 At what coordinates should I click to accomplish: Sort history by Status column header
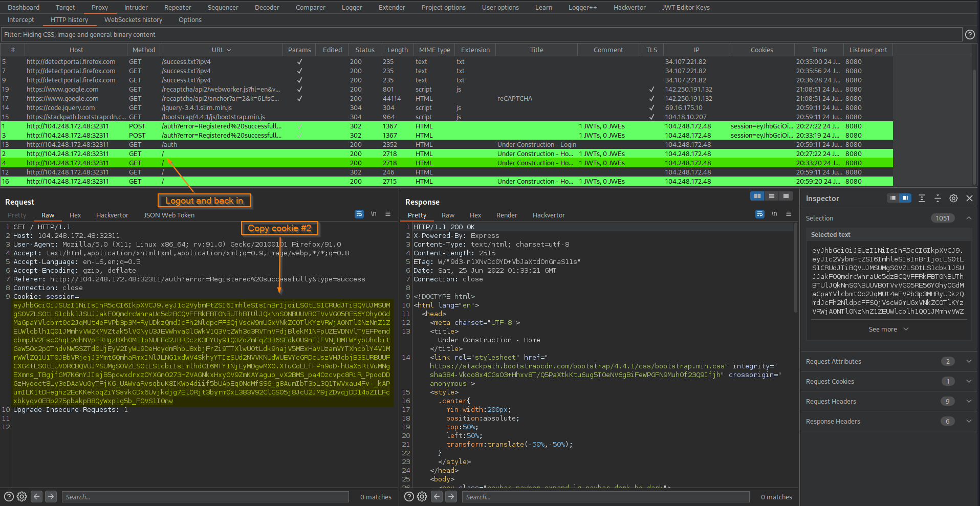[365, 50]
